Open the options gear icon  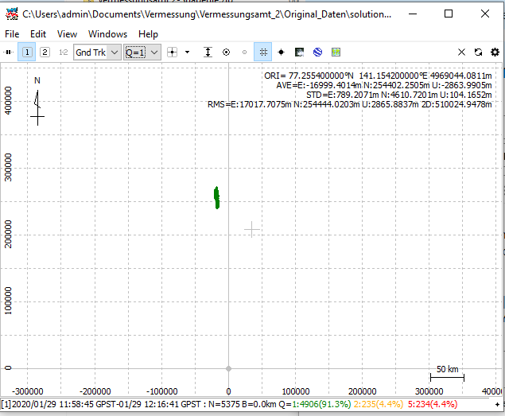495,52
